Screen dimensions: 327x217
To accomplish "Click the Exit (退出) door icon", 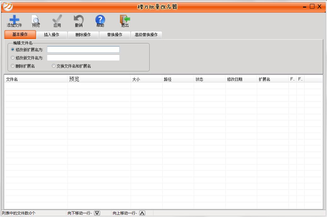I will [x=125, y=19].
